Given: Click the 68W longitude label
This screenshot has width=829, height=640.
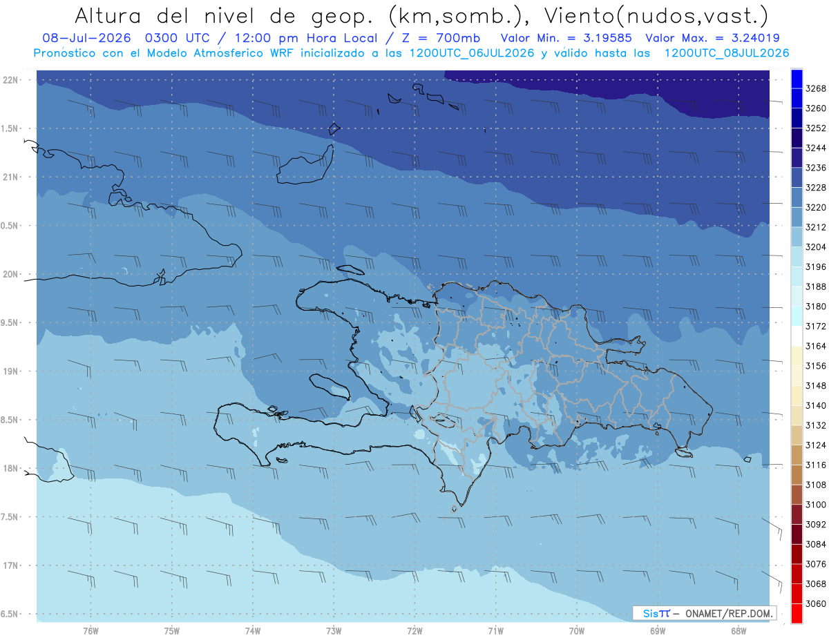Looking at the screenshot, I should click(x=739, y=631).
